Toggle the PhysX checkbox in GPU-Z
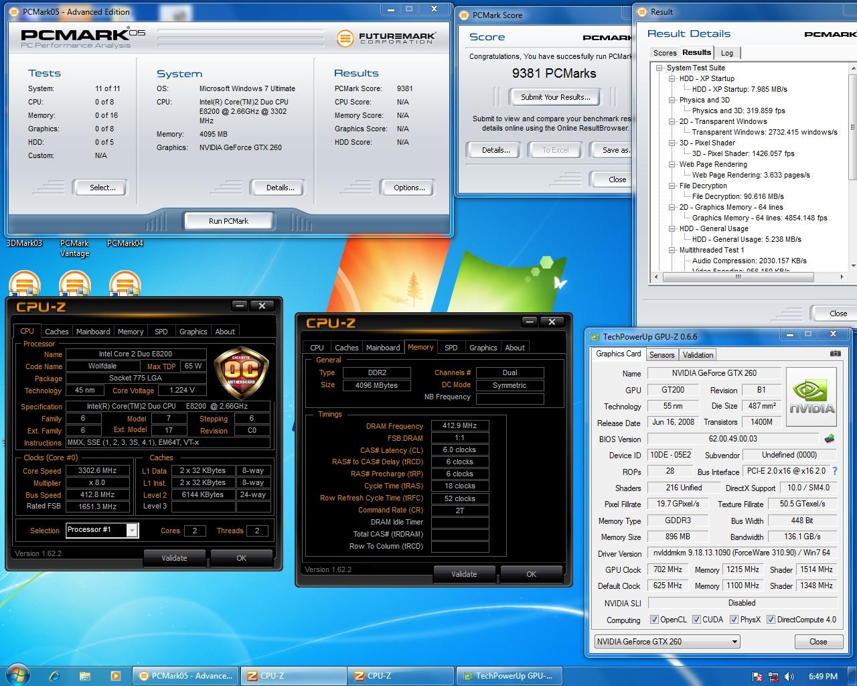The image size is (857, 686). tap(734, 620)
